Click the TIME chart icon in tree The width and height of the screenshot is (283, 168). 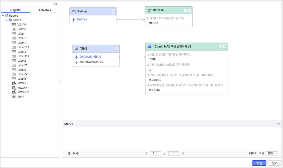[x=14, y=97]
